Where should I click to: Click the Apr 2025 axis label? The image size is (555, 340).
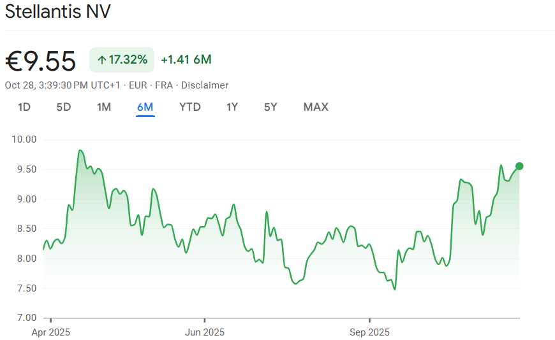tap(50, 332)
